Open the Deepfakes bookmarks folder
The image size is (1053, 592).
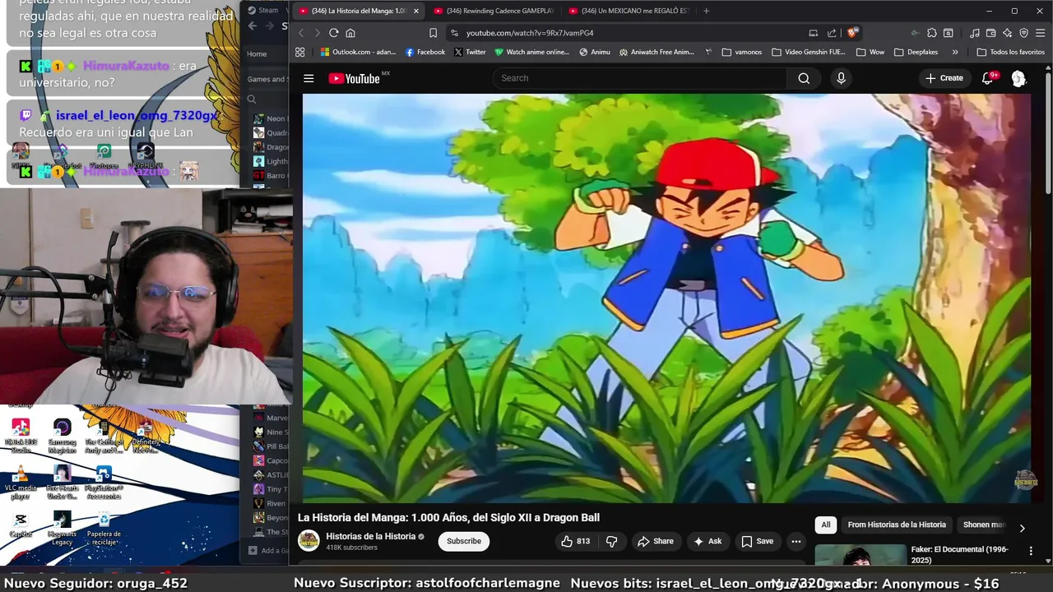[916, 52]
